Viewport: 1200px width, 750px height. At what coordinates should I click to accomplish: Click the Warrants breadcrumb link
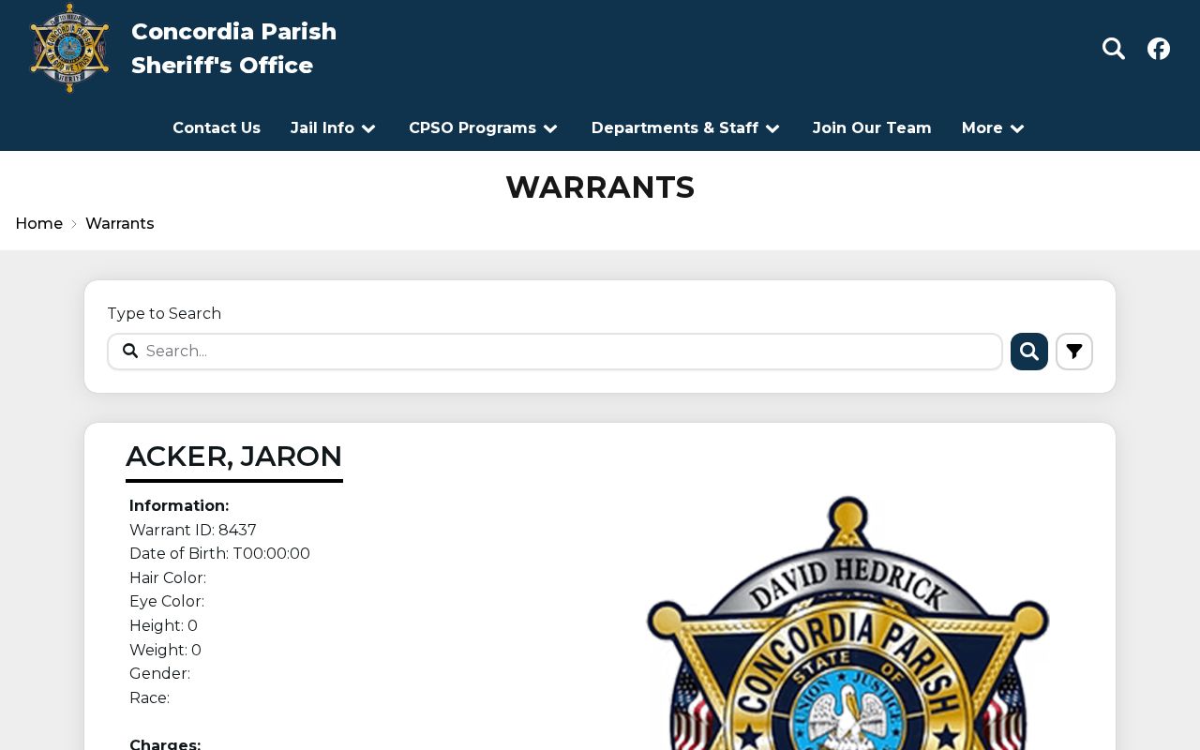coord(120,224)
